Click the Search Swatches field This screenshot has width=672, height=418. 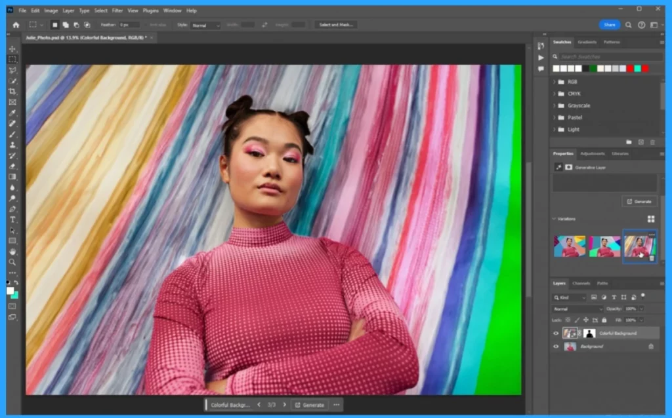click(610, 56)
